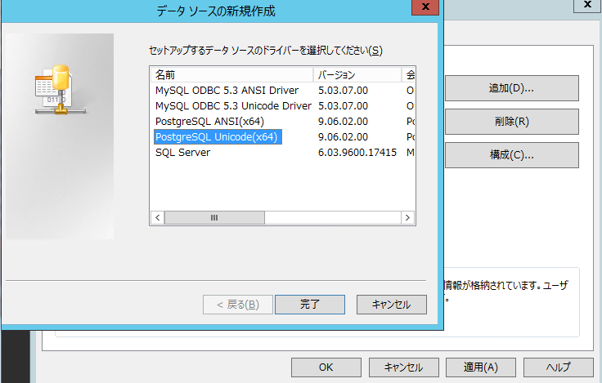Click version 9.06.02.00 of PostgreSQL ANSI(x64)
This screenshot has height=383, width=602.
(x=343, y=122)
